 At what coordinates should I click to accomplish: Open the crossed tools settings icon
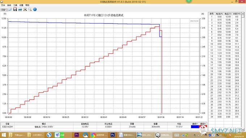point(25,9)
